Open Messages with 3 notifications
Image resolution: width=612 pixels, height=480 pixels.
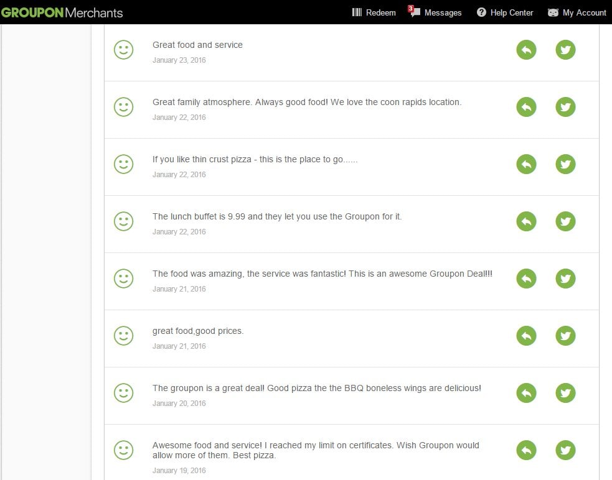pyautogui.click(x=436, y=12)
